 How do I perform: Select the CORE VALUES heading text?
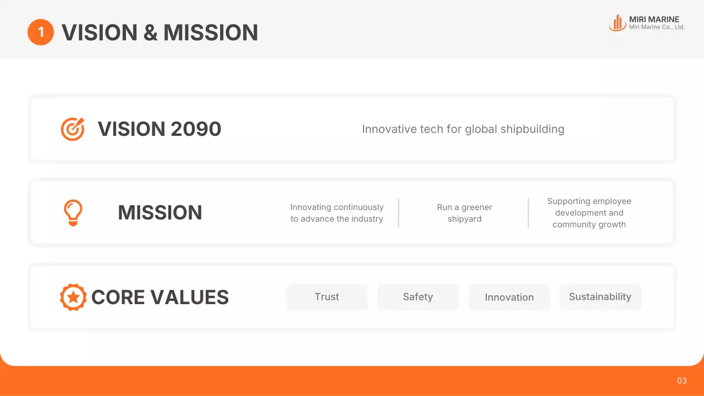tap(160, 297)
